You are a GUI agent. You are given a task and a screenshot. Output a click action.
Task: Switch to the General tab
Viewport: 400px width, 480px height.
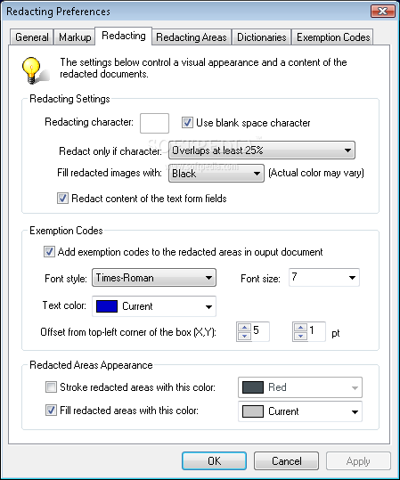[x=32, y=37]
